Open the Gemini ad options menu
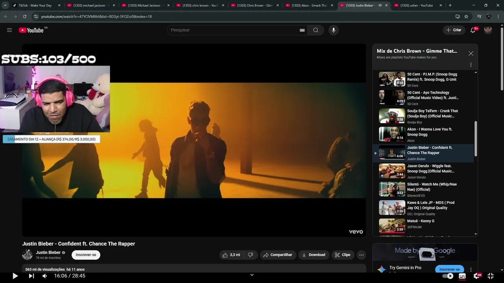The width and height of the screenshot is (504, 283). click(471, 270)
